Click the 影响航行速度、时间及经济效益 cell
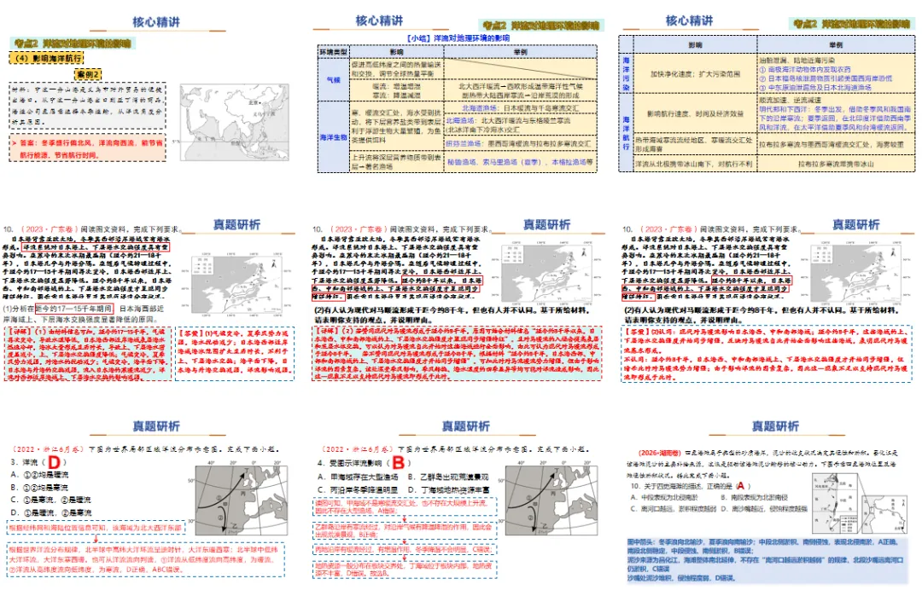 click(695, 114)
